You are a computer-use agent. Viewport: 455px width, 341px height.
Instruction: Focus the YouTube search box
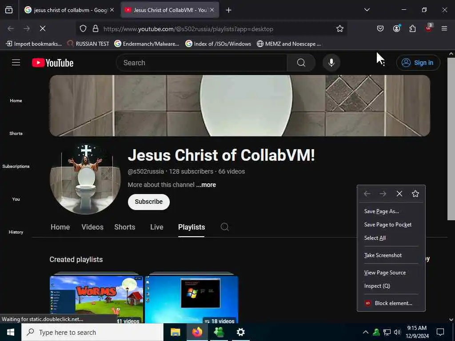202,63
